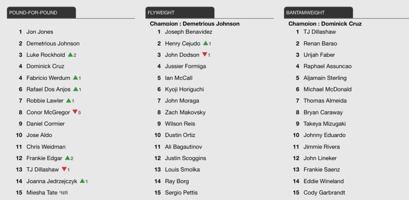Screen dimensions: 409x200
Task: Click green arrow beside Rafael Dos Anjos
Action: 76,89
